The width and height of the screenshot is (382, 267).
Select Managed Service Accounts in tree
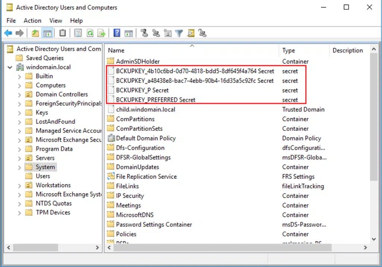click(x=69, y=131)
